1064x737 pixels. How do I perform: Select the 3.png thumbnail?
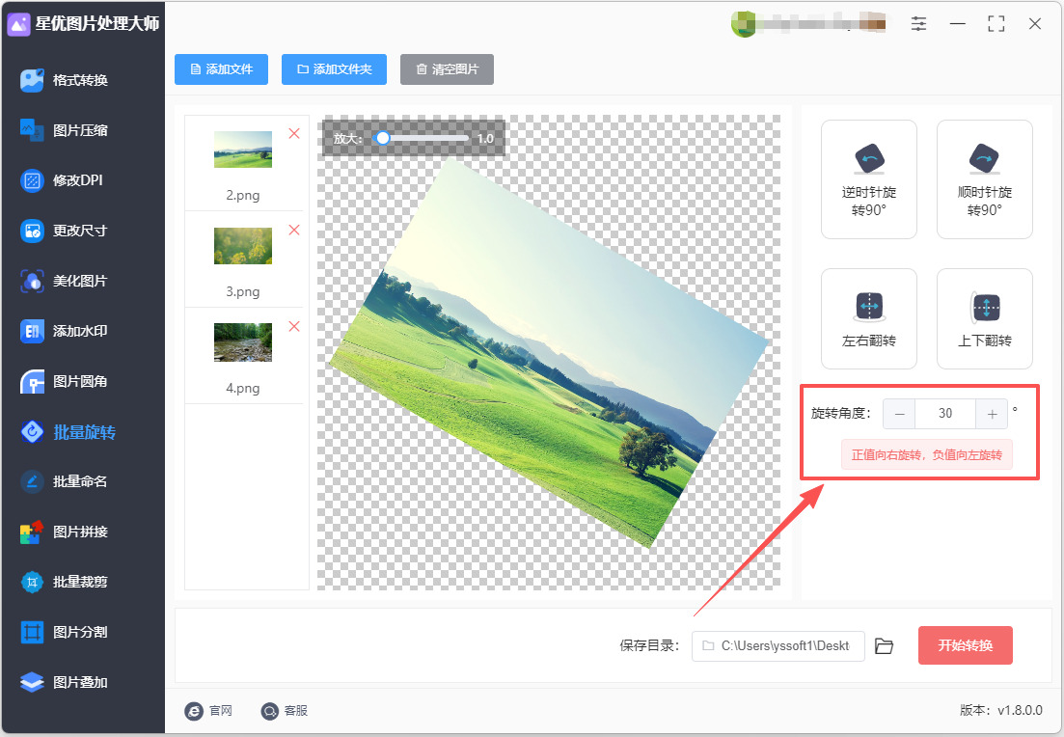243,246
